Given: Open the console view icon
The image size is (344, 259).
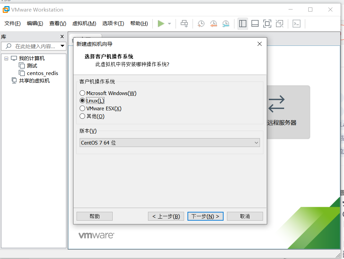Looking at the screenshot, I should [x=296, y=24].
